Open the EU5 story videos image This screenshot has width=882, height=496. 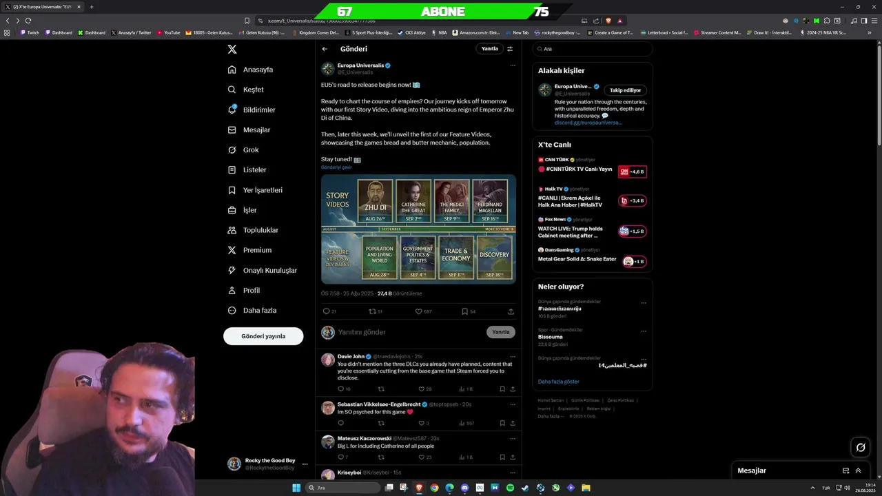click(x=418, y=229)
